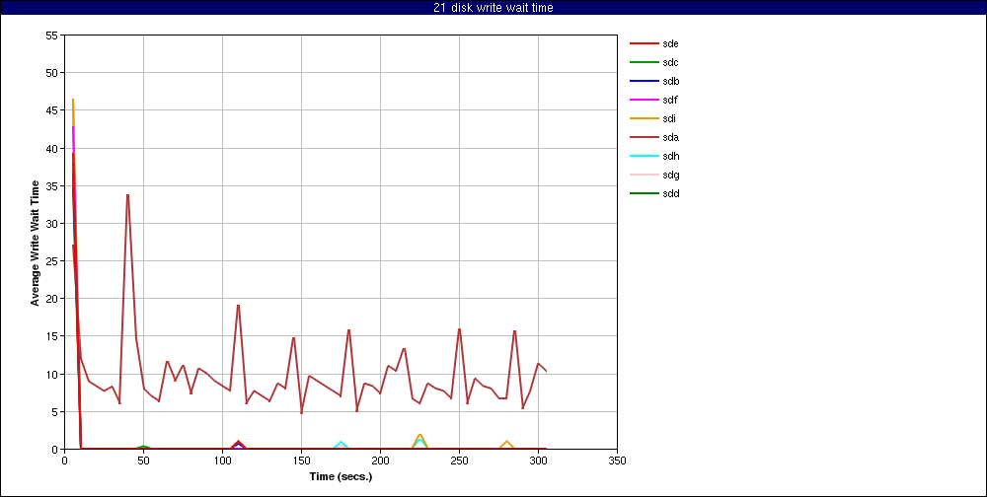Click the sda spike near 16 at 180 seconds
The image size is (987, 497).
coord(348,330)
